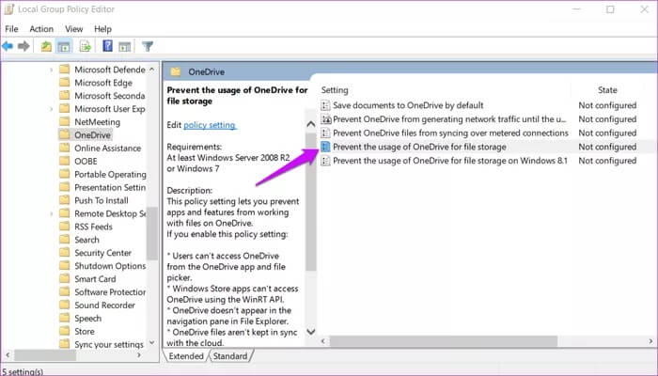Click the RSS Feeds folder icon
Image resolution: width=658 pixels, height=376 pixels.
tap(65, 227)
